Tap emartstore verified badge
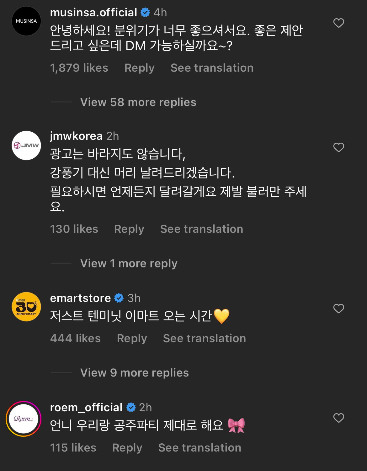The width and height of the screenshot is (367, 471). pyautogui.click(x=119, y=298)
